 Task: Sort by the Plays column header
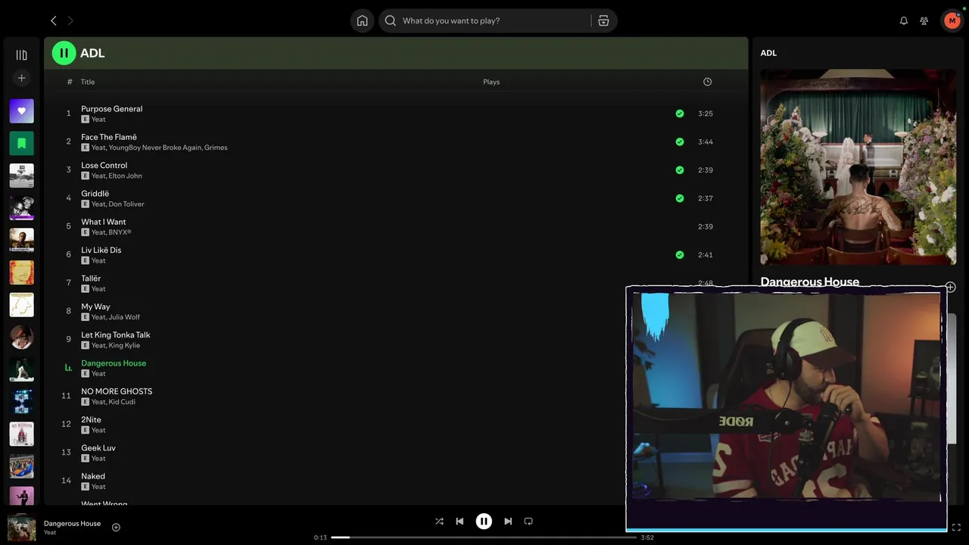(x=491, y=82)
